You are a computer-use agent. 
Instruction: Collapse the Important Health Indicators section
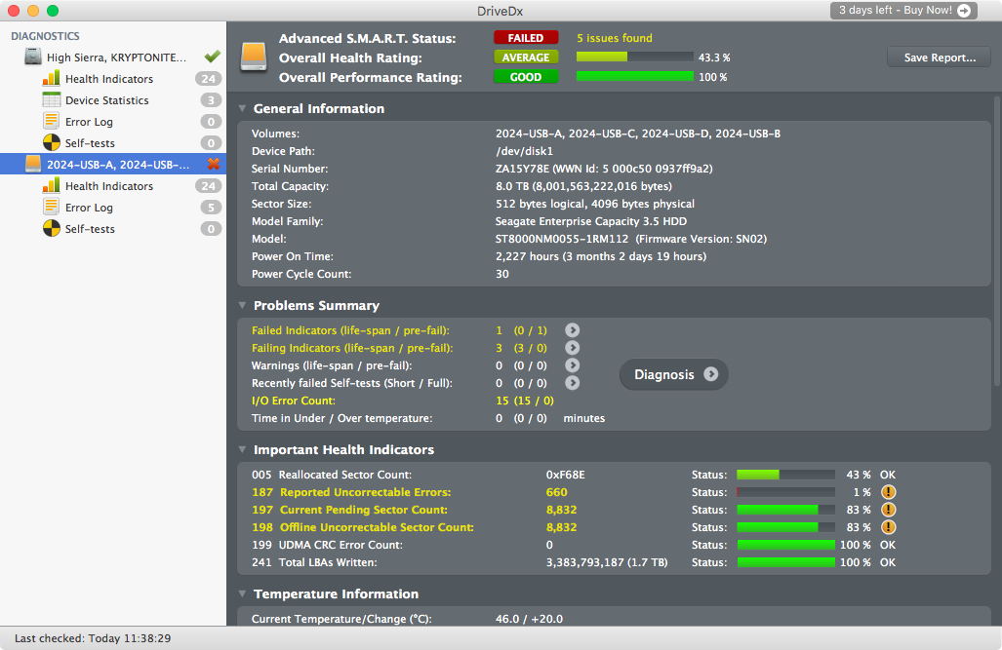point(242,449)
